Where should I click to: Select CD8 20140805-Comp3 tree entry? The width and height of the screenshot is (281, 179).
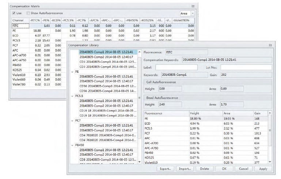tap(108, 160)
